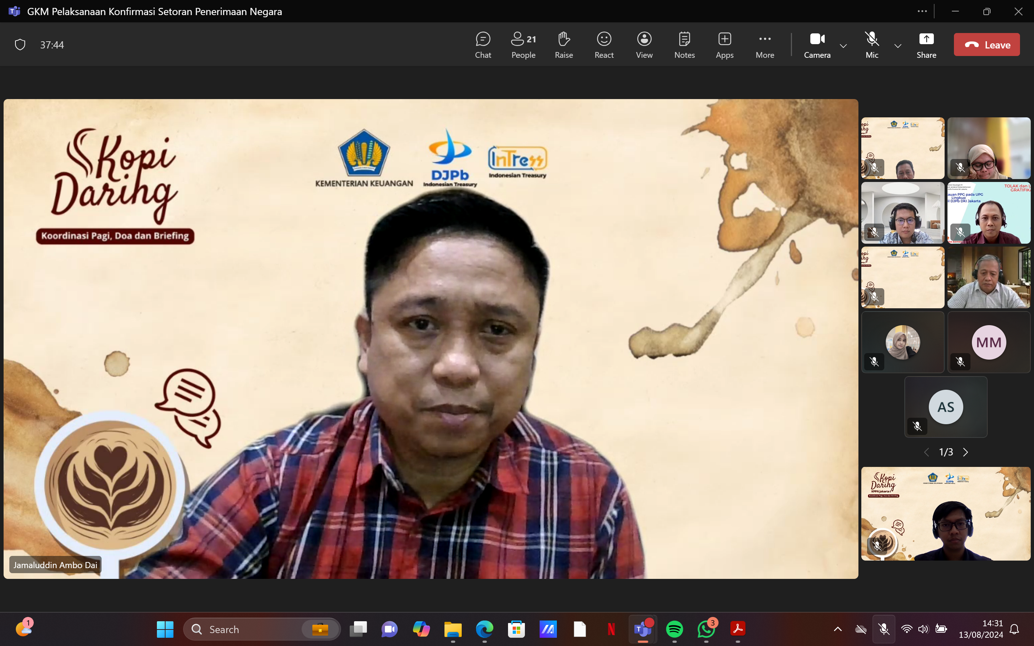The image size is (1034, 646).
Task: Select the MM participant tile
Action: click(988, 342)
